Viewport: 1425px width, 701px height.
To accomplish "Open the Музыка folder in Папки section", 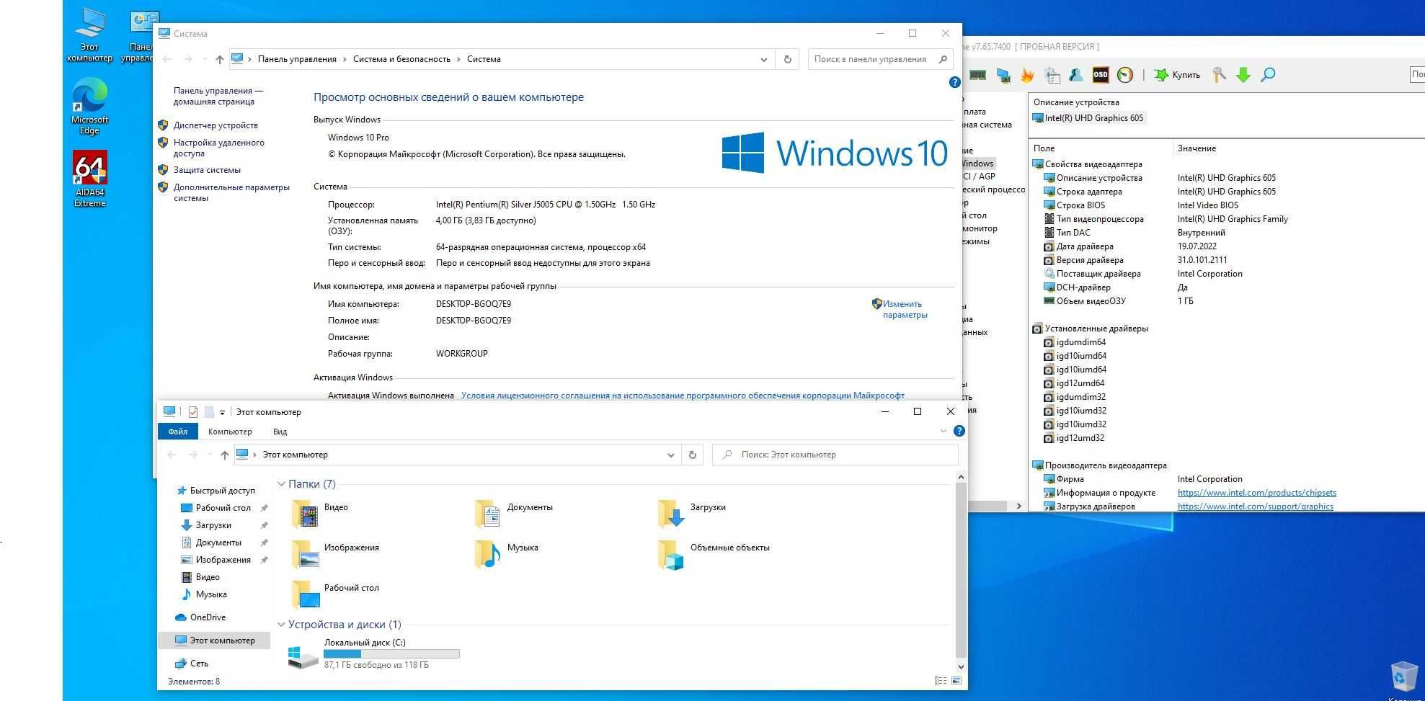I will 507,554.
